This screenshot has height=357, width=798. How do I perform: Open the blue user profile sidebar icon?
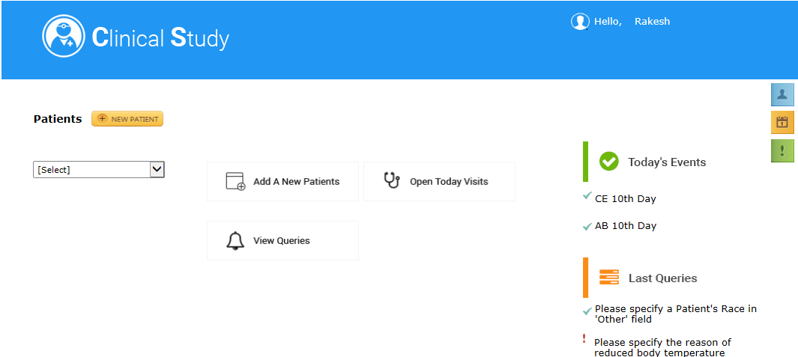[x=782, y=94]
